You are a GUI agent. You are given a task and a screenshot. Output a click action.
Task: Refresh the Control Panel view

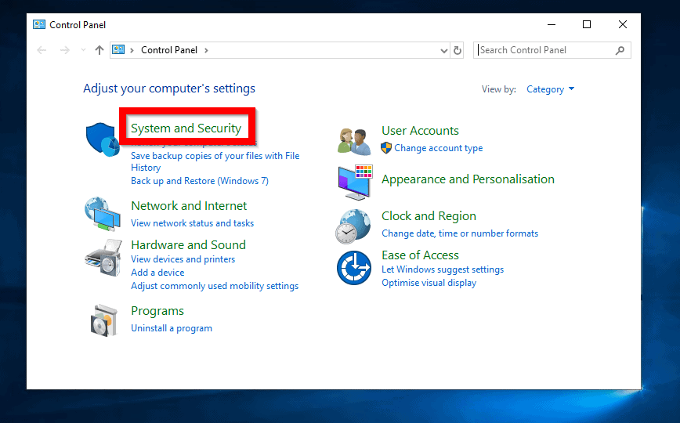(457, 50)
